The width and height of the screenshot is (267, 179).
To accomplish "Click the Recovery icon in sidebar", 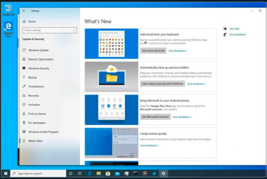I will click(24, 95).
